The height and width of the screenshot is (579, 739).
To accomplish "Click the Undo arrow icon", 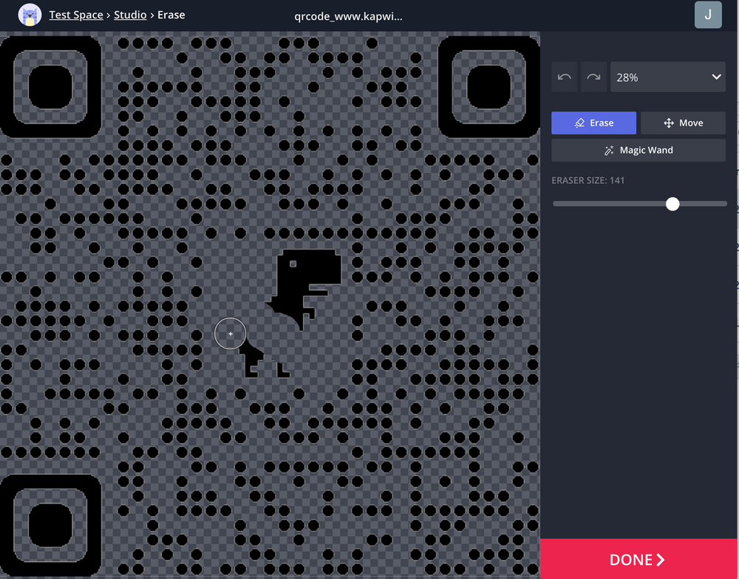I will (x=564, y=77).
